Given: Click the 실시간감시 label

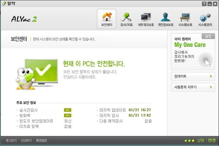Looking at the screenshot, I should click(x=28, y=110).
